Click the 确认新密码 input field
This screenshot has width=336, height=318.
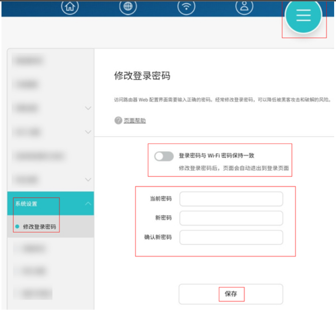tap(231, 237)
